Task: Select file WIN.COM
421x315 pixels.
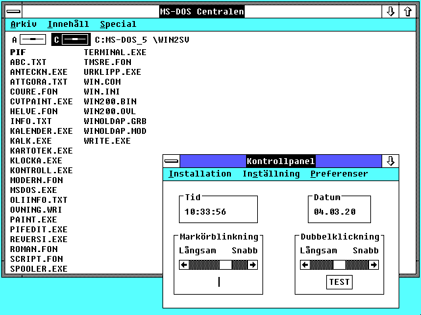Action: [103, 81]
